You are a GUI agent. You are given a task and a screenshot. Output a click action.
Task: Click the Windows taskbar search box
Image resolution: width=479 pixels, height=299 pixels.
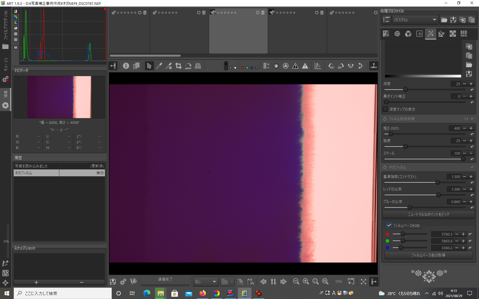[x=63, y=293]
